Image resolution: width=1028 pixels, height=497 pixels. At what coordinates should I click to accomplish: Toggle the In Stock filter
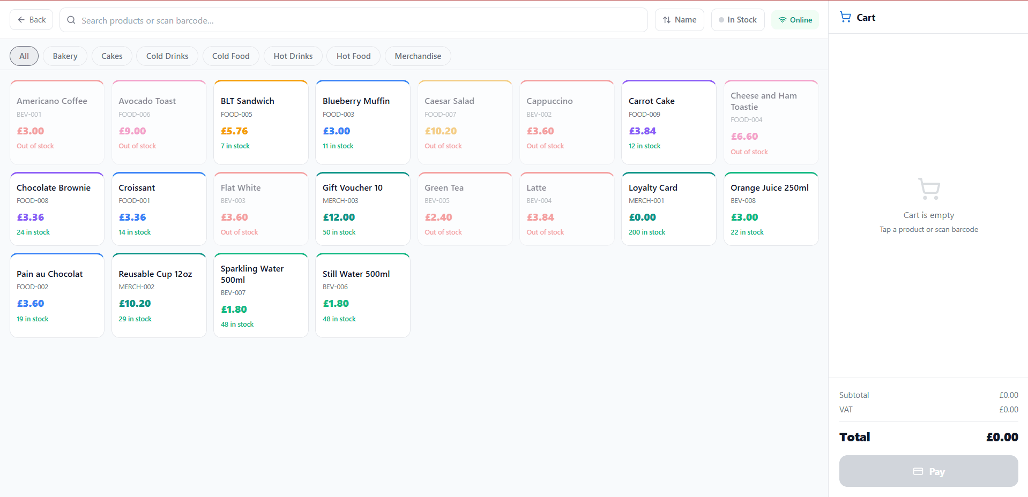point(738,20)
